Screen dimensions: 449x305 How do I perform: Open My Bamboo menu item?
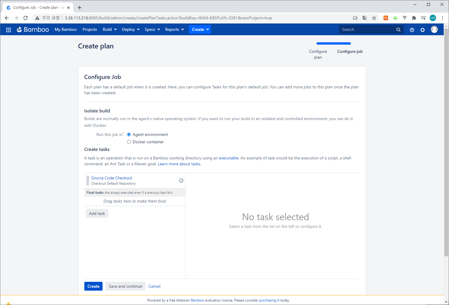click(x=66, y=29)
